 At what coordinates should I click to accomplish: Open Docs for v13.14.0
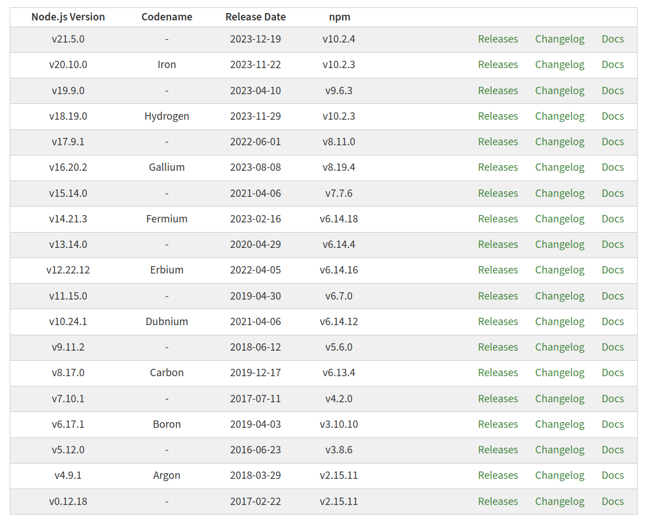tap(613, 244)
